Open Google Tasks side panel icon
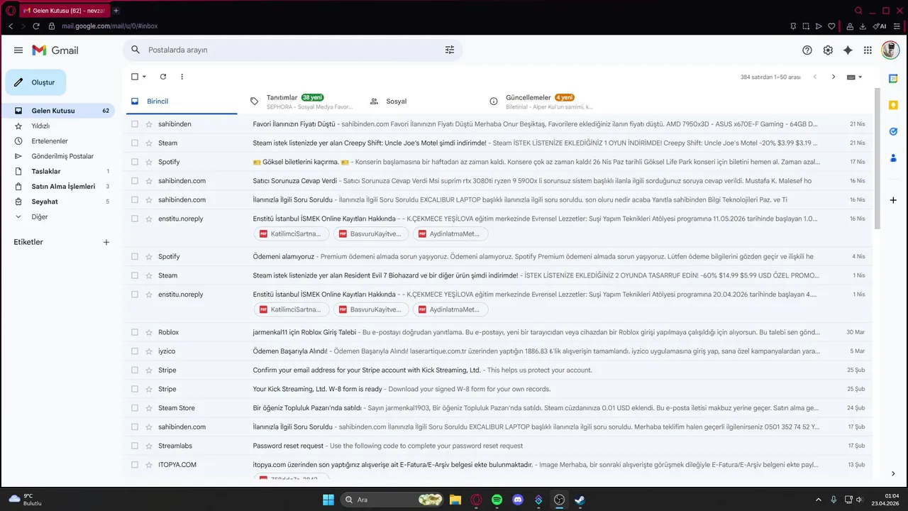Image resolution: width=908 pixels, height=511 pixels. coord(893,131)
